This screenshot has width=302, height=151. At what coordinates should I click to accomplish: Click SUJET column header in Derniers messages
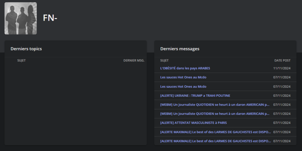click(164, 60)
